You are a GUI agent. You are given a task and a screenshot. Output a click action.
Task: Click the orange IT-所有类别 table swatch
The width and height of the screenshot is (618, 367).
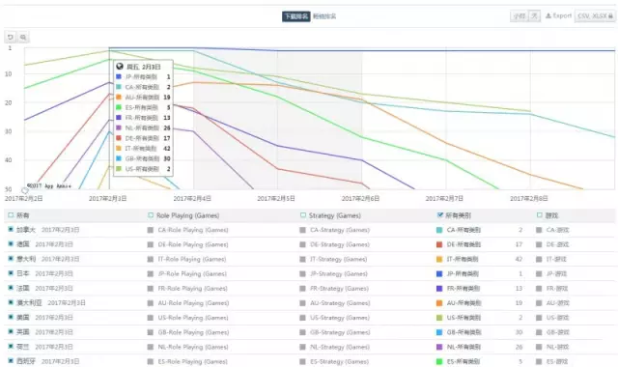click(439, 259)
